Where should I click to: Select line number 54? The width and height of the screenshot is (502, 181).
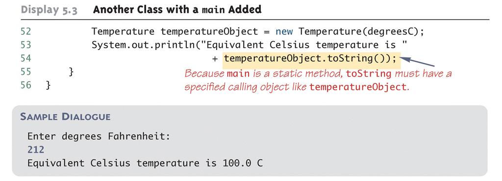pos(25,58)
